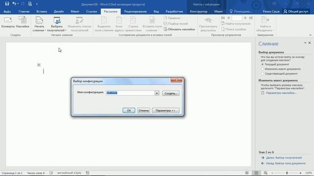
Task: Open the Начать слияние dropdown
Action: (39, 24)
